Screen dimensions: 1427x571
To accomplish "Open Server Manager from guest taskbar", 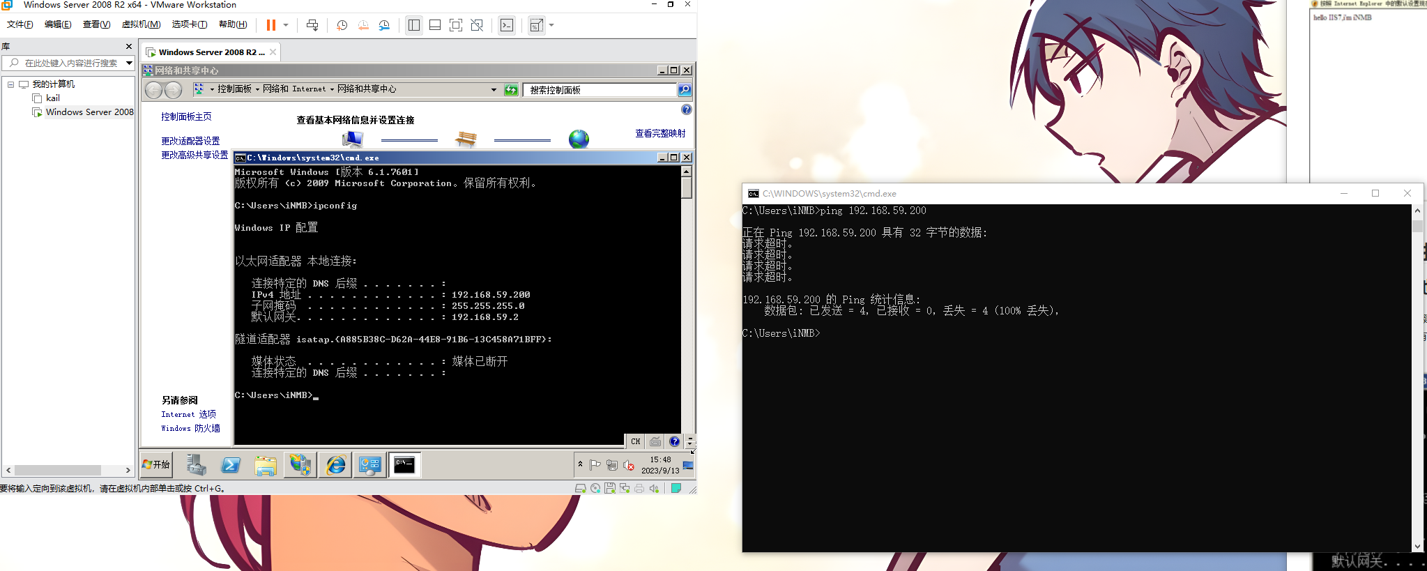I will tap(196, 465).
